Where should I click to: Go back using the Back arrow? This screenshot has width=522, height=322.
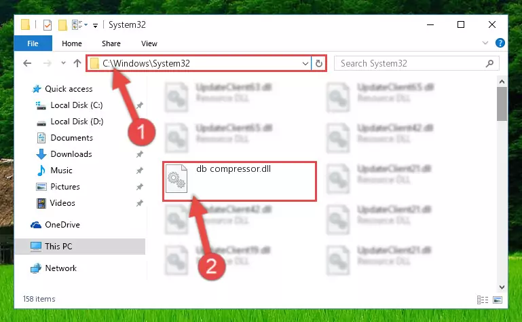point(27,63)
